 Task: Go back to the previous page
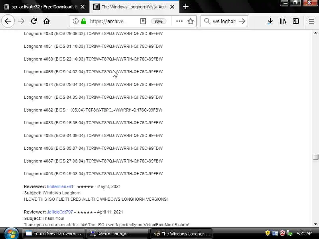coord(8,21)
